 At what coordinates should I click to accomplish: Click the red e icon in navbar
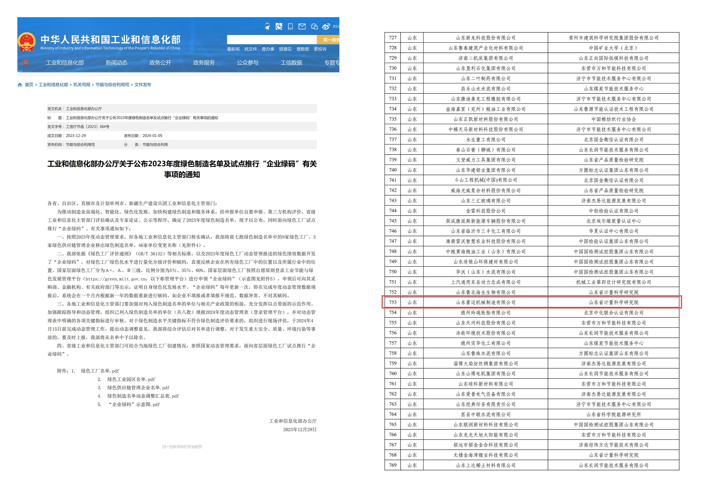(26, 63)
